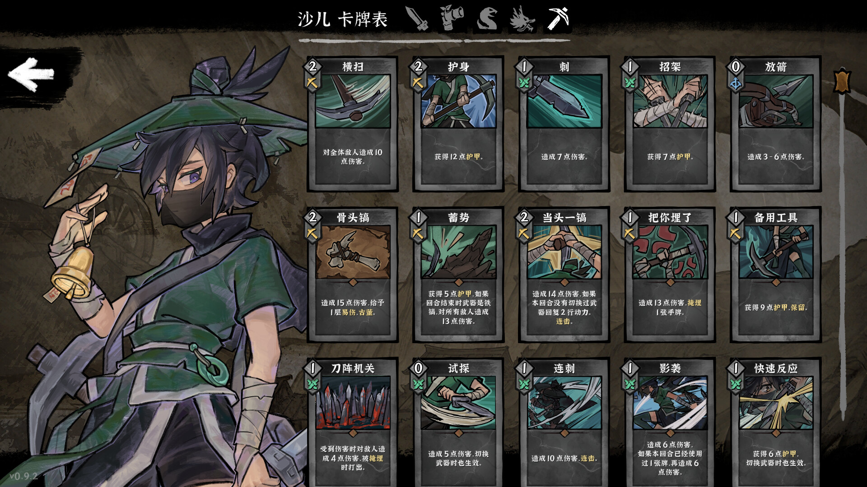
Task: Select the dagger weapon filter icon
Action: tap(417, 18)
